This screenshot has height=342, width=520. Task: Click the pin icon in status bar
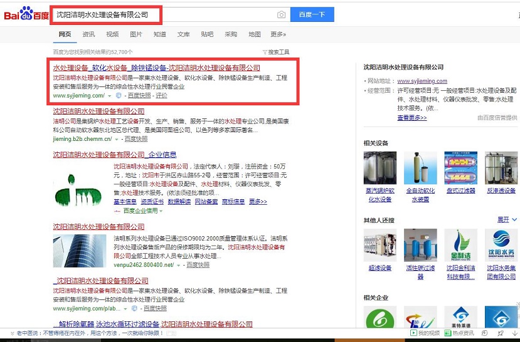coord(501,333)
